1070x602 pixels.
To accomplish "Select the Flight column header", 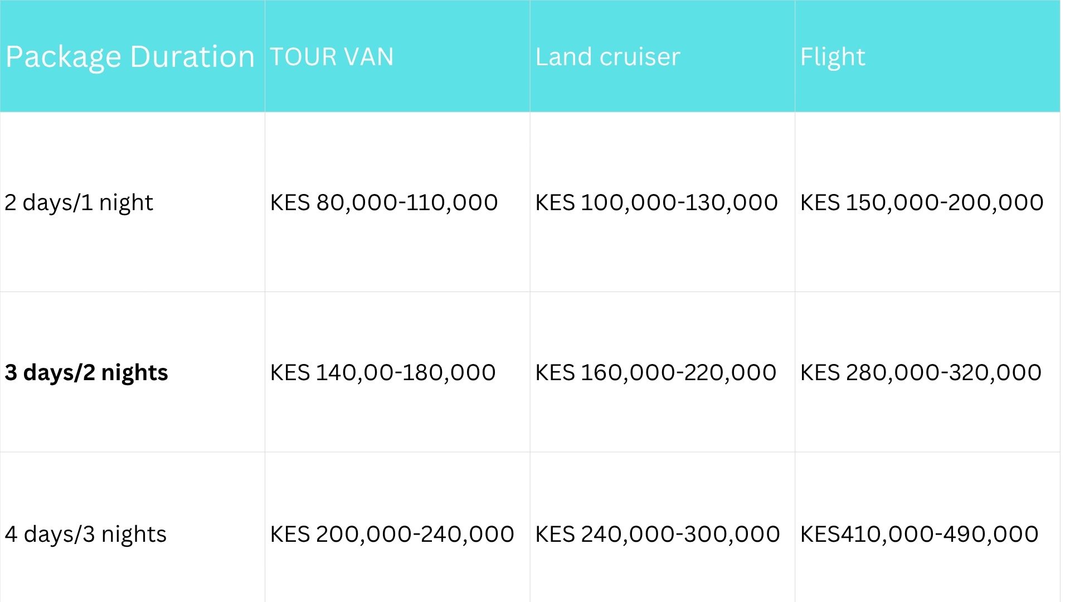I will tap(833, 57).
